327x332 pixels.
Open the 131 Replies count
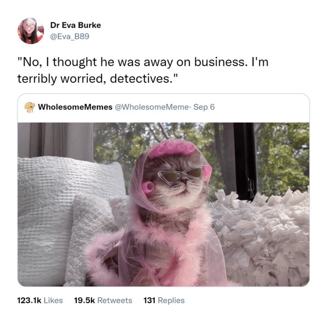(x=164, y=300)
